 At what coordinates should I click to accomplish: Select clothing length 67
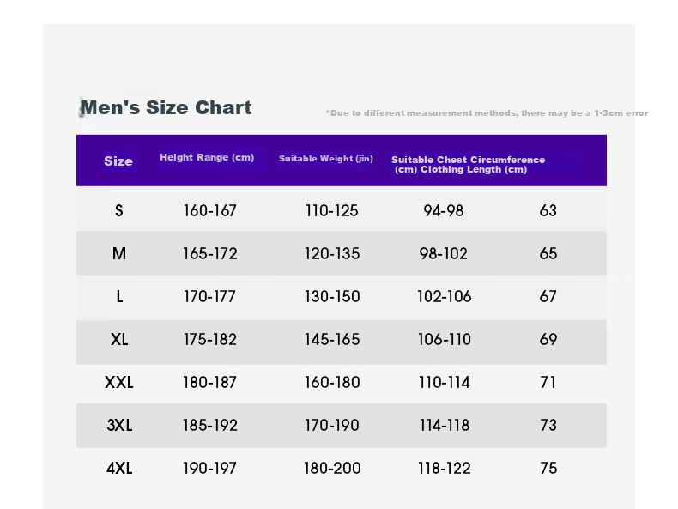click(548, 297)
